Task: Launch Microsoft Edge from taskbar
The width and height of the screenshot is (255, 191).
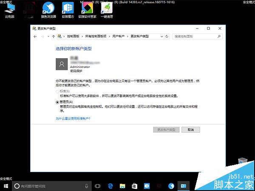Action: coord(110,186)
